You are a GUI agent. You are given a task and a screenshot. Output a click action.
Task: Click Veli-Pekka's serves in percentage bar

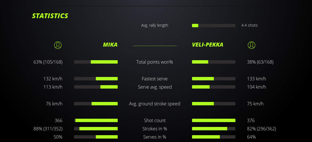point(214,137)
